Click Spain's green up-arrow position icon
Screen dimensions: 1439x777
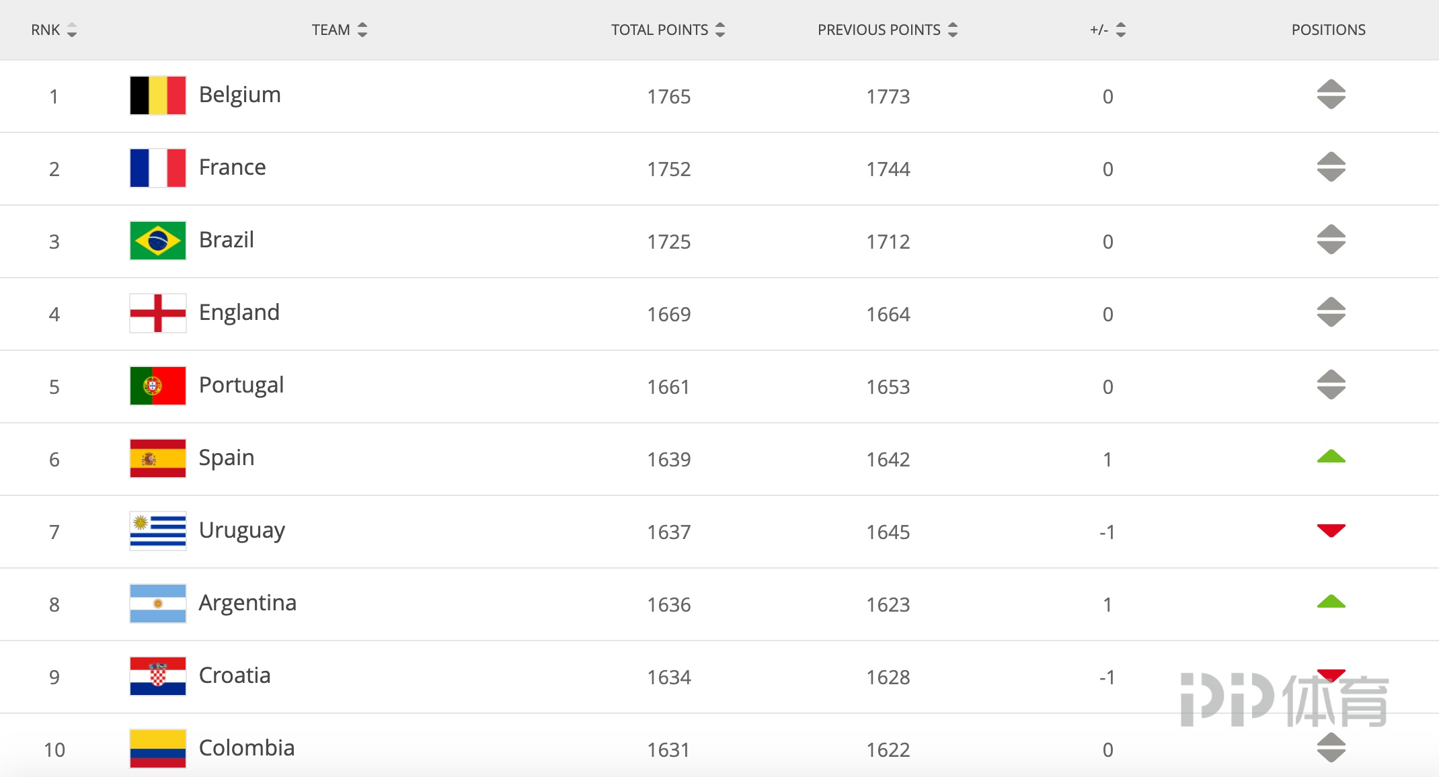[x=1331, y=457]
